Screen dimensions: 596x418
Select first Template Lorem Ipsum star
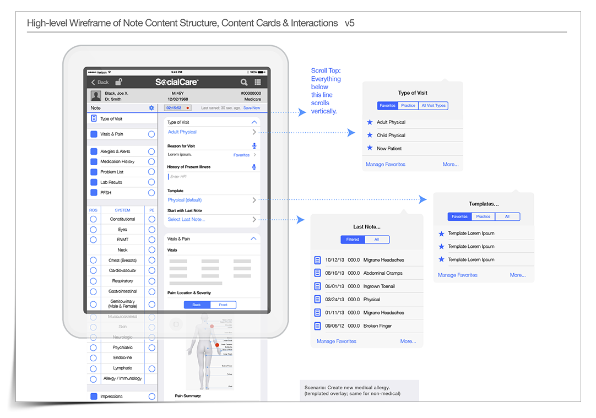441,234
